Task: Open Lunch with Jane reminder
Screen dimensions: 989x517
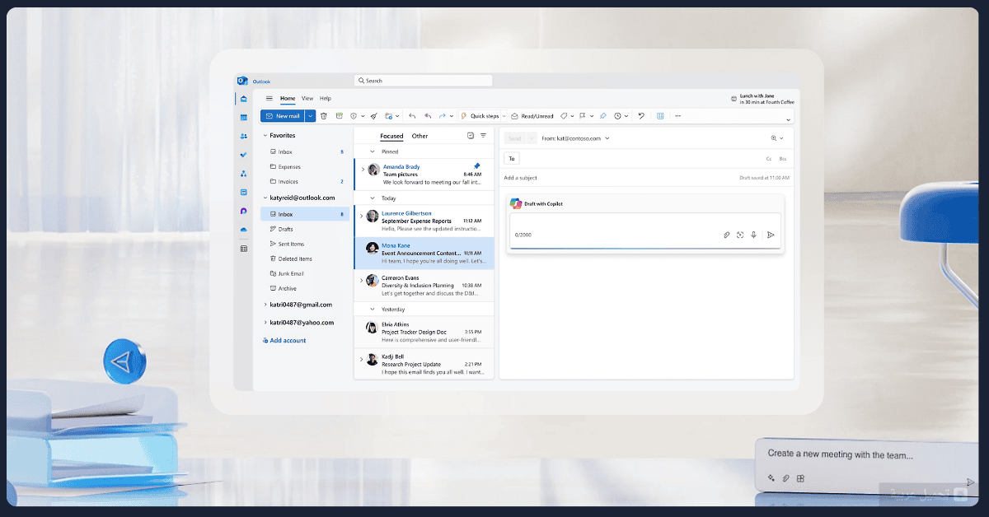Action: coord(763,99)
